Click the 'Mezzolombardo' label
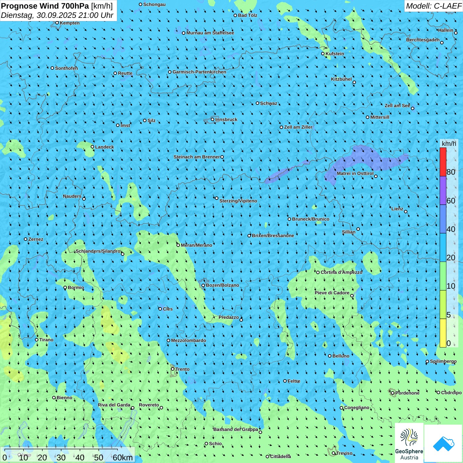The height and width of the screenshot is (463, 463). pyautogui.click(x=189, y=340)
